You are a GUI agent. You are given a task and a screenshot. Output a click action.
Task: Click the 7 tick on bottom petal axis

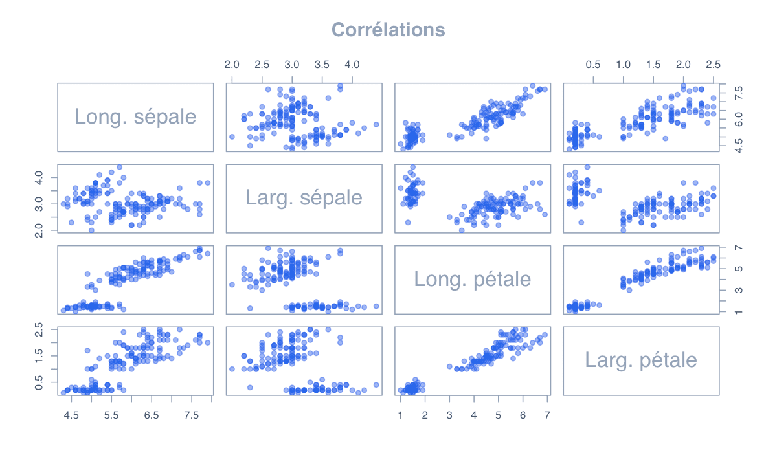tap(547, 415)
